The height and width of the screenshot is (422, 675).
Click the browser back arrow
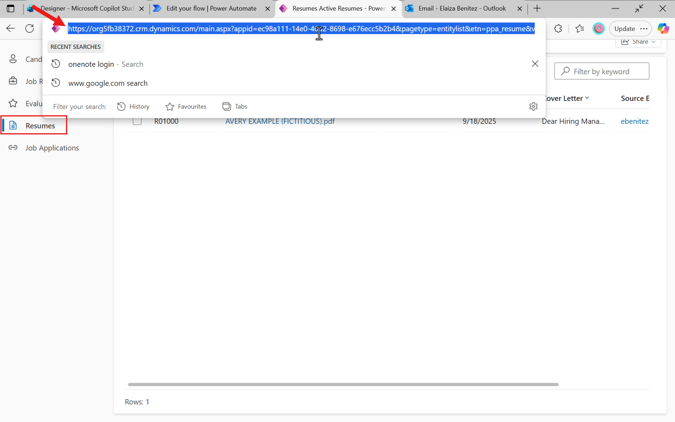[10, 28]
